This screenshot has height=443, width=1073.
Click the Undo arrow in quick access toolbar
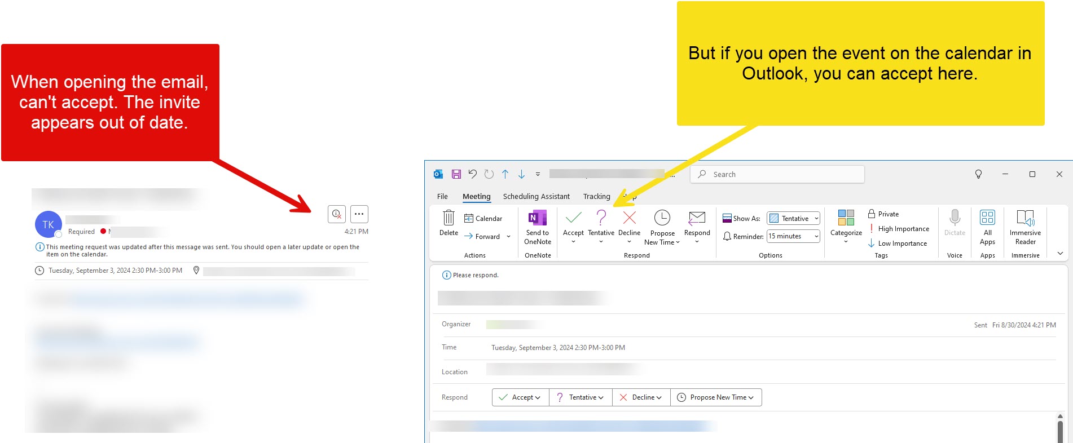pyautogui.click(x=473, y=174)
